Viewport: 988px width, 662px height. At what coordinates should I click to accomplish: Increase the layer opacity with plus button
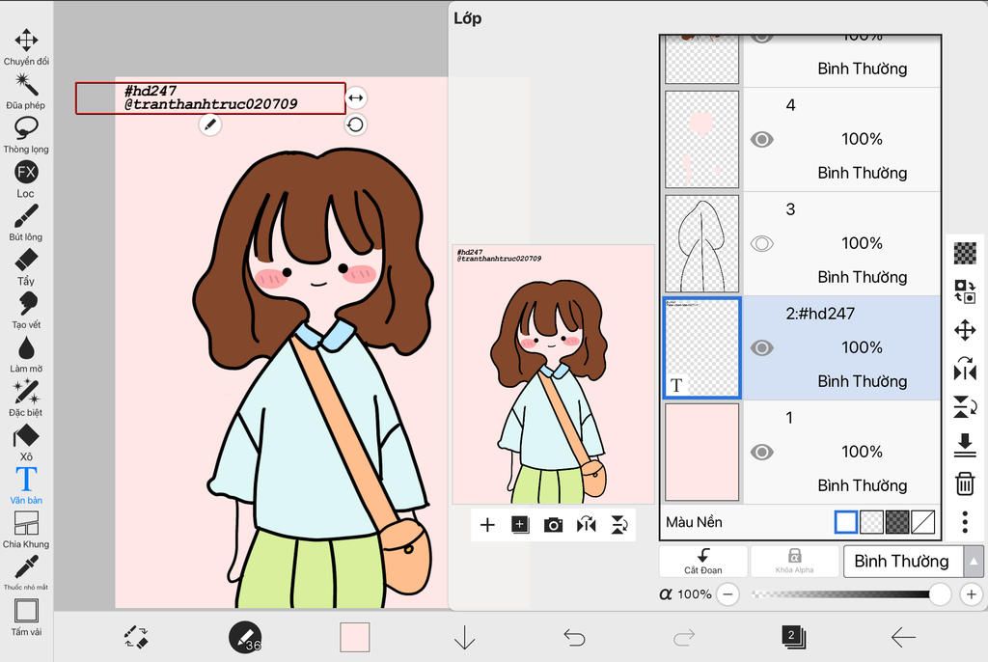click(971, 593)
